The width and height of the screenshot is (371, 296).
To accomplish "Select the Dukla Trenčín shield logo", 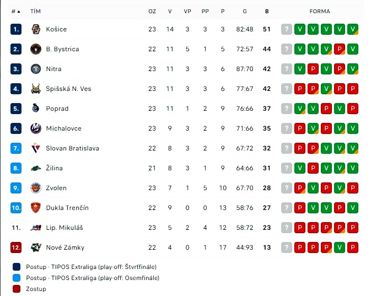I will tap(36, 208).
